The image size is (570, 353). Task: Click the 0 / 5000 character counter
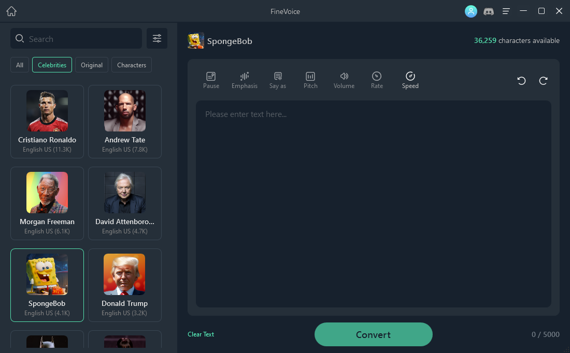pyautogui.click(x=545, y=334)
